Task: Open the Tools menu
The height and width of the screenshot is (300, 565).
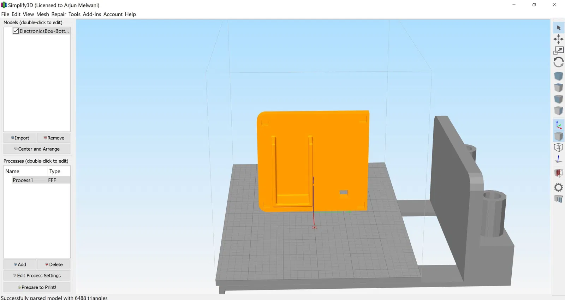Action: pos(75,14)
